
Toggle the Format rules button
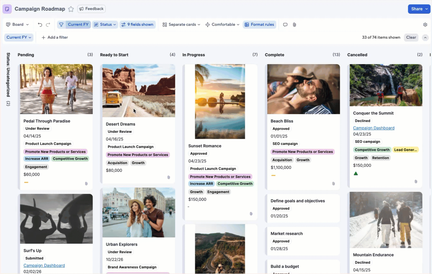(260, 24)
